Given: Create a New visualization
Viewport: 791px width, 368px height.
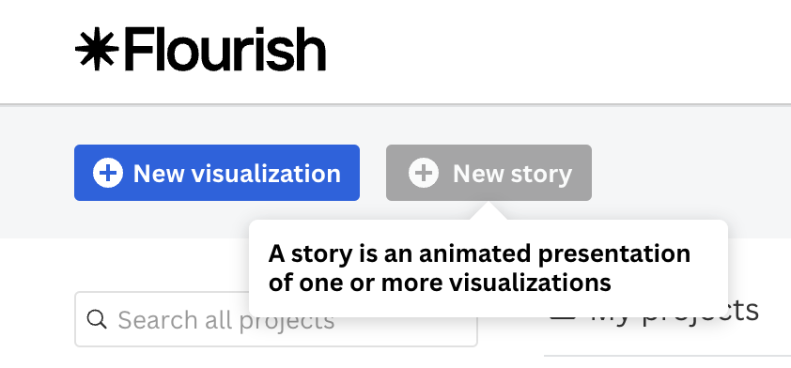Looking at the screenshot, I should [x=217, y=173].
